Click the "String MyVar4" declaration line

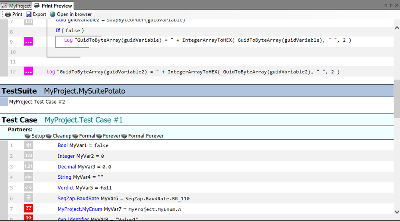click(x=80, y=177)
